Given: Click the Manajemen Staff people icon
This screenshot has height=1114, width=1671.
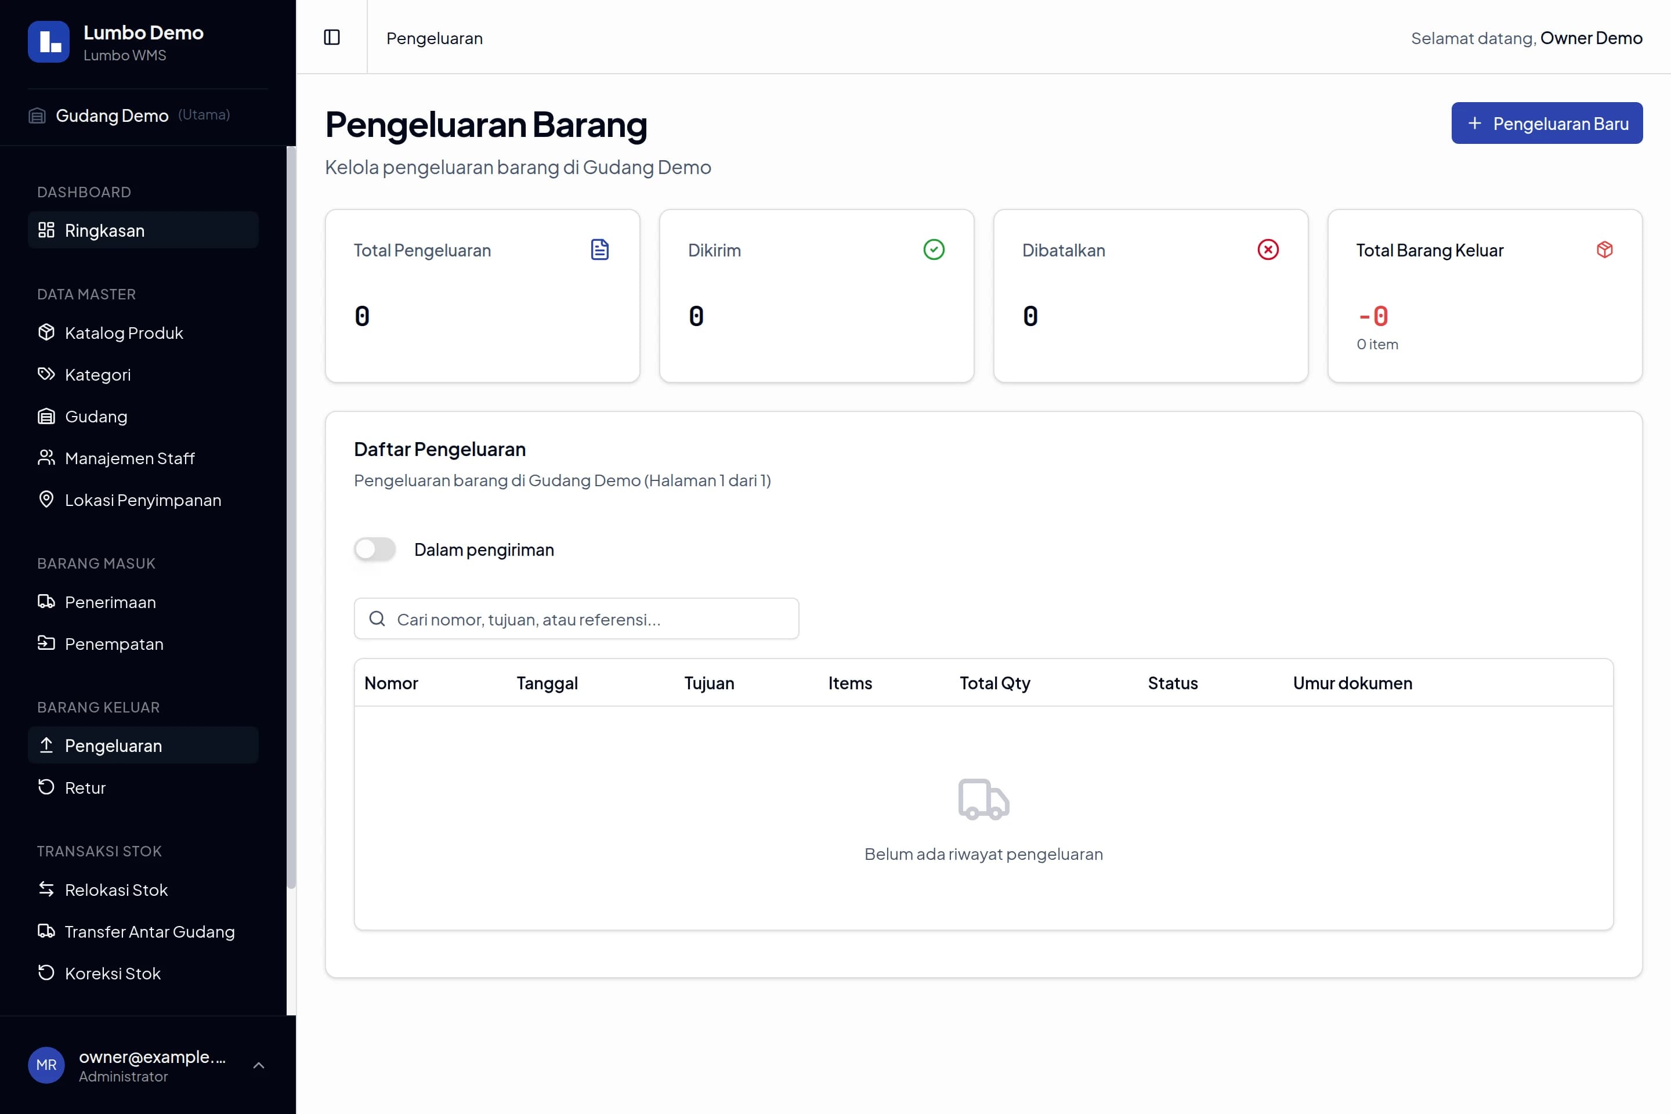Looking at the screenshot, I should (46, 458).
